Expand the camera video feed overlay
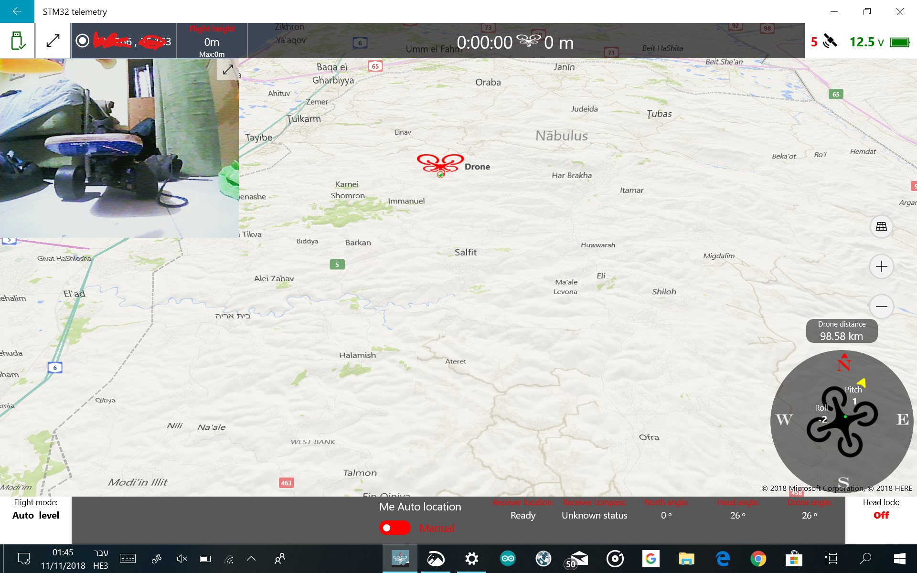This screenshot has height=573, width=917. (x=228, y=70)
